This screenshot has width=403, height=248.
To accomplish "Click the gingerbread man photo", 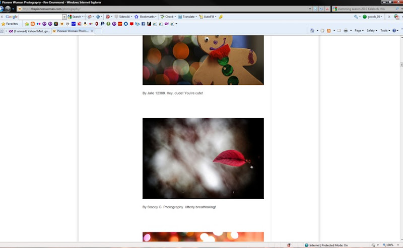I will click(x=203, y=60).
